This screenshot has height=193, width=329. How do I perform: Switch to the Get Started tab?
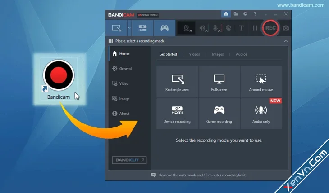168,54
